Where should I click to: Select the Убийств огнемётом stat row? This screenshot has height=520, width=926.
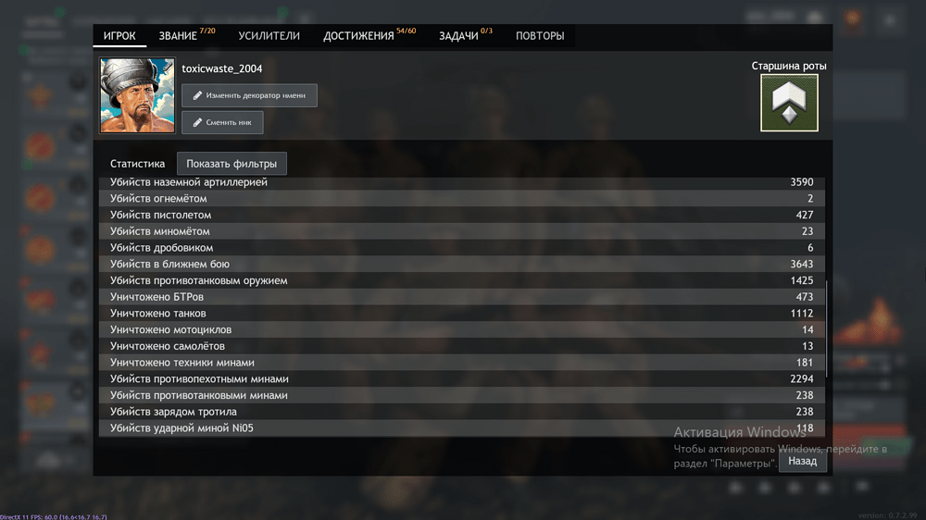pyautogui.click(x=461, y=199)
